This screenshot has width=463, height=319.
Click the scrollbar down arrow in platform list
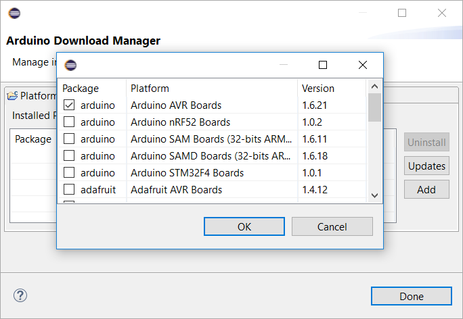click(375, 195)
